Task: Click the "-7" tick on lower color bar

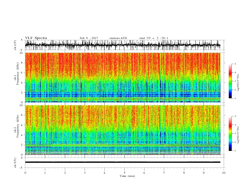Action: pos(234,151)
